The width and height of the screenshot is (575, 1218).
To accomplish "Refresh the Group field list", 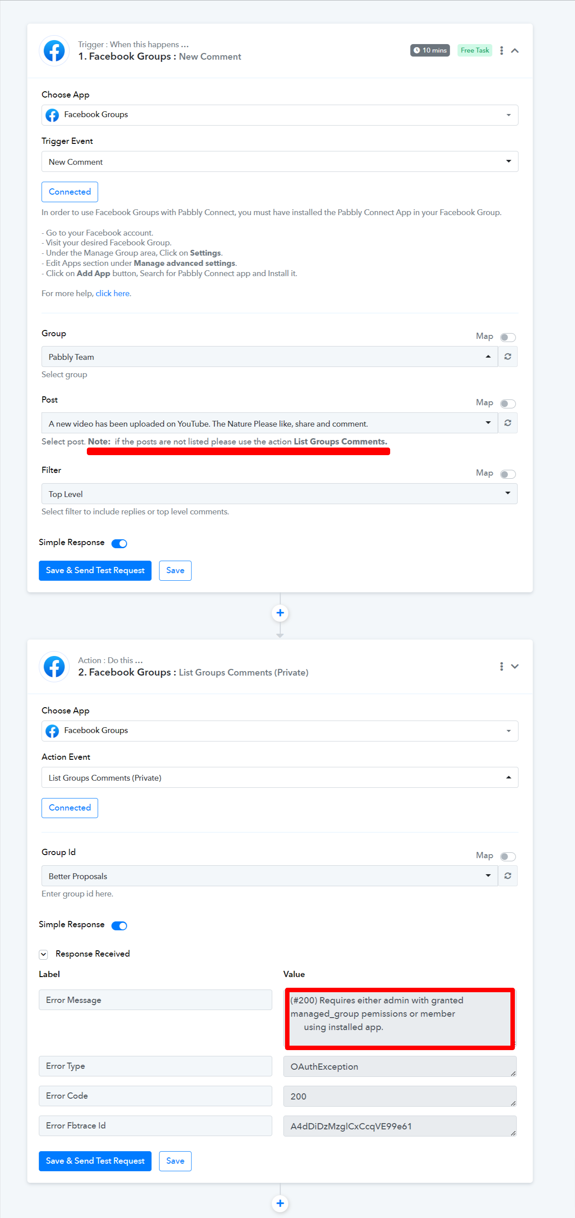I will (507, 357).
